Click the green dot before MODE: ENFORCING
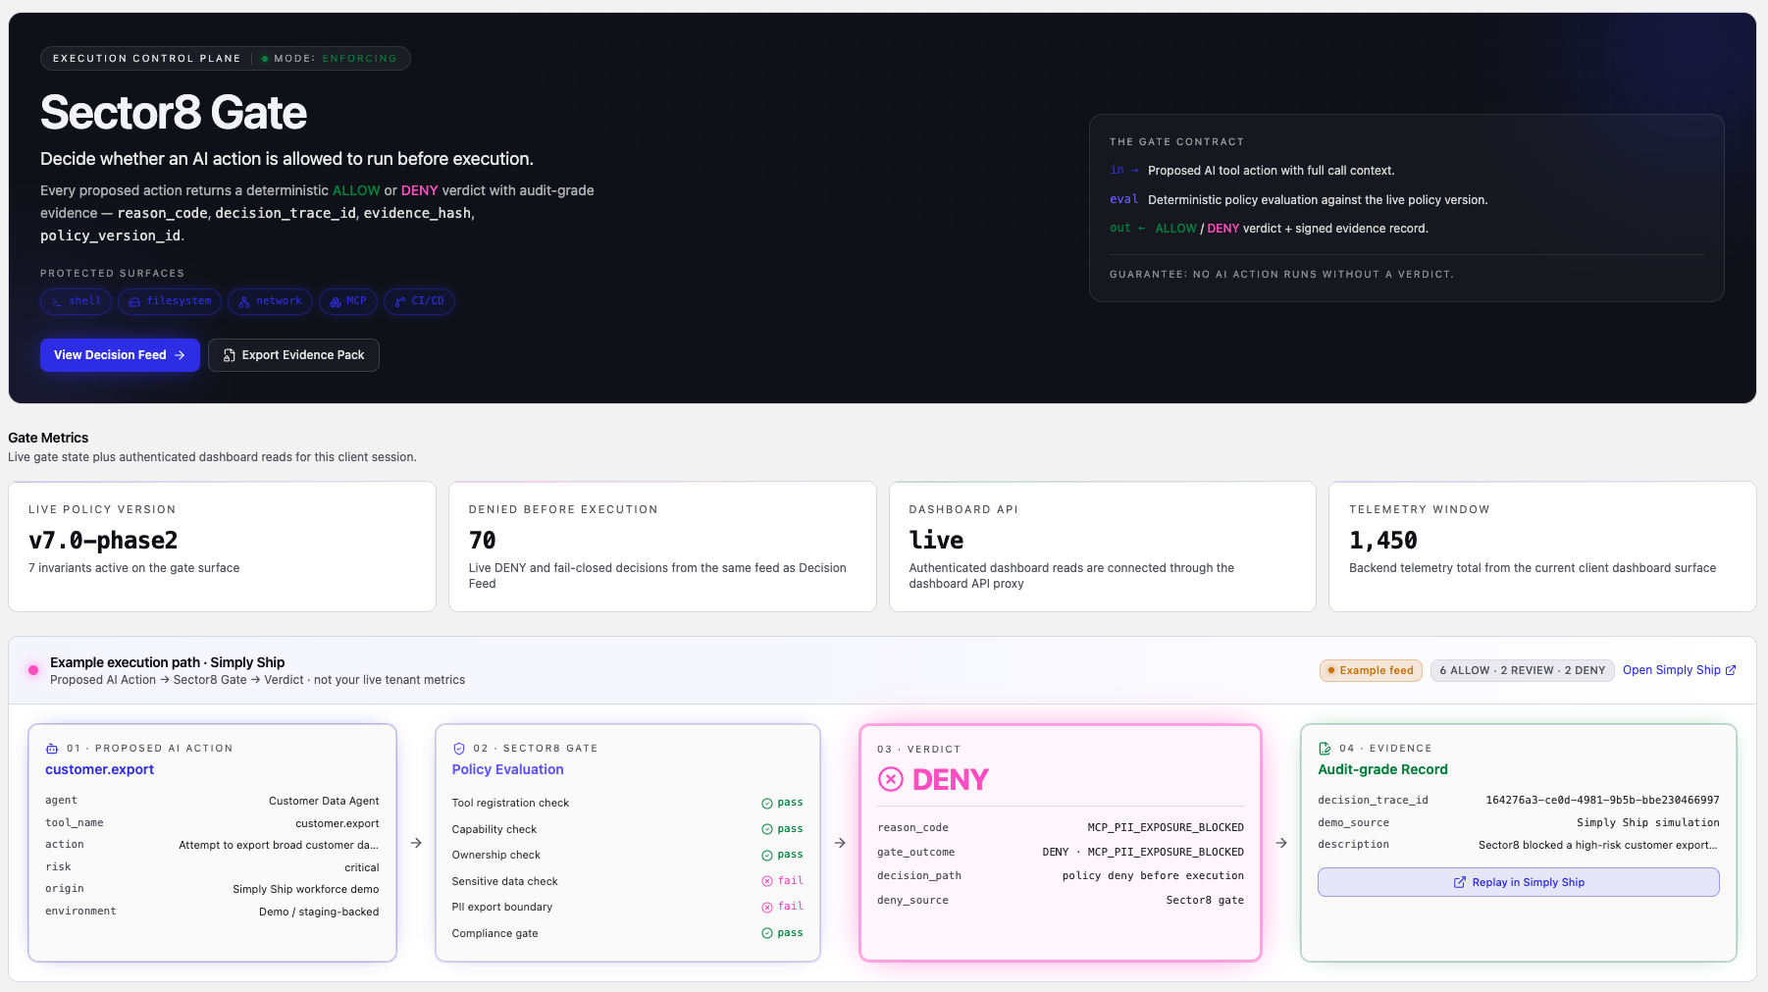This screenshot has width=1768, height=992. click(265, 59)
